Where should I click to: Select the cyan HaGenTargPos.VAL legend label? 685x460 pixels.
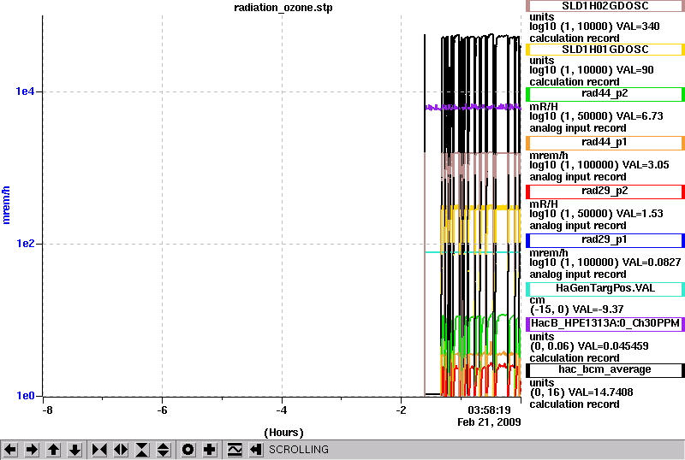605,289
